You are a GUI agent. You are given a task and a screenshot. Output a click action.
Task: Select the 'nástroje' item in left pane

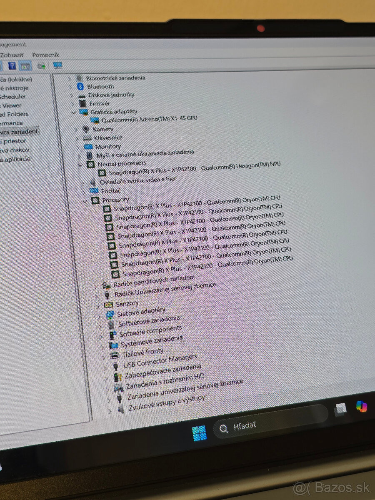(x=15, y=88)
